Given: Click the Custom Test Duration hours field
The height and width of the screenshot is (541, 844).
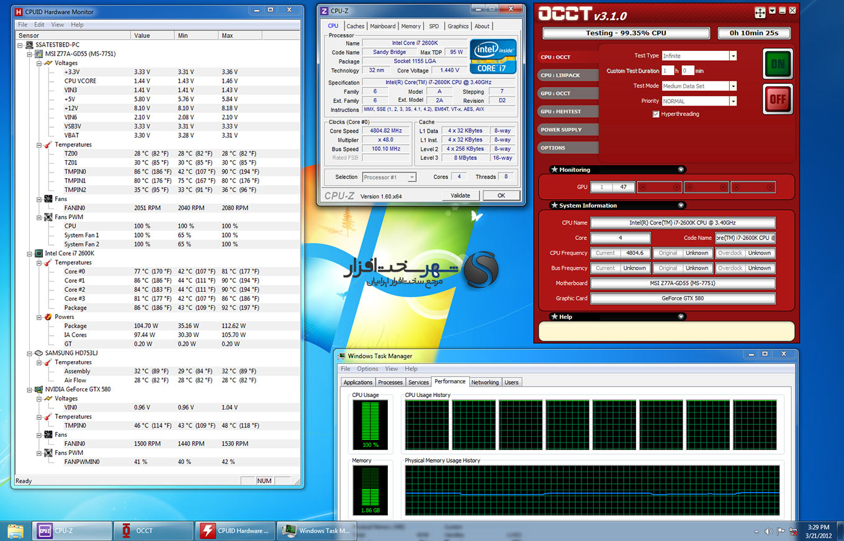Looking at the screenshot, I should tap(668, 71).
